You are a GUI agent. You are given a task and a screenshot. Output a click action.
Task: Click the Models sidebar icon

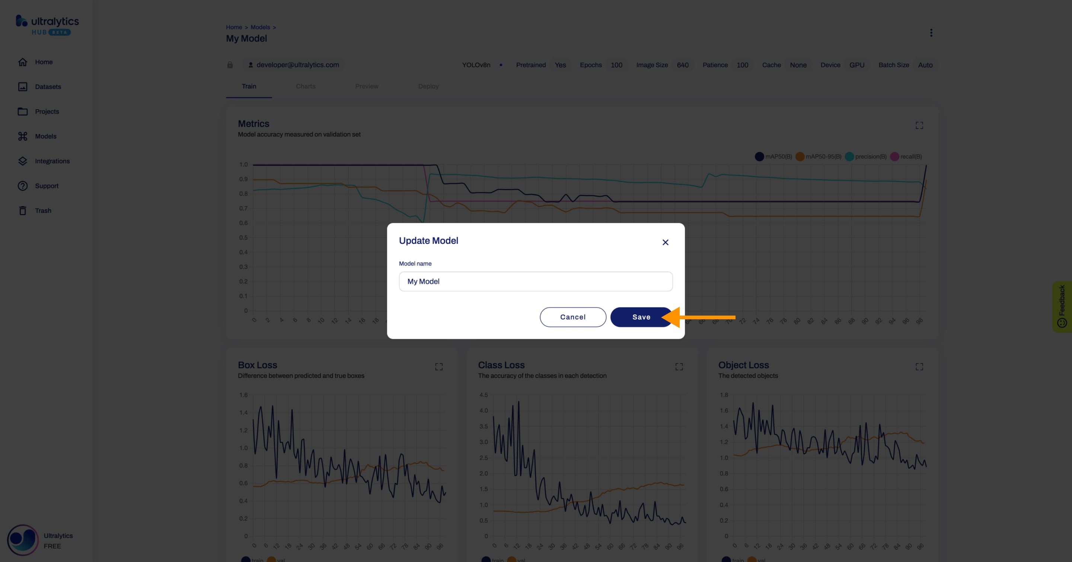point(21,136)
